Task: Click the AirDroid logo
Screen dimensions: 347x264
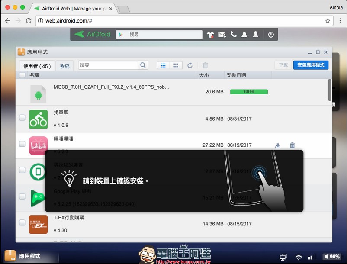Action: [x=92, y=34]
